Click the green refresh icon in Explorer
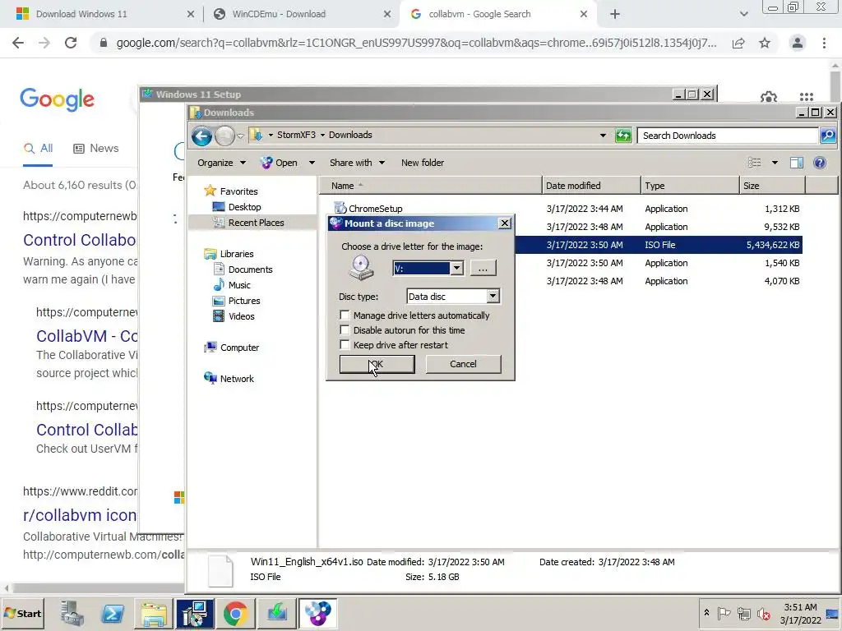Image resolution: width=842 pixels, height=631 pixels. [623, 136]
